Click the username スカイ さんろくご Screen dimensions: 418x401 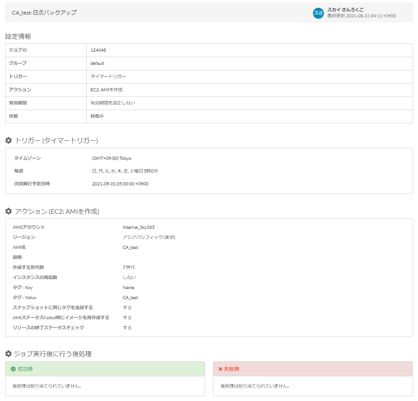pyautogui.click(x=345, y=10)
